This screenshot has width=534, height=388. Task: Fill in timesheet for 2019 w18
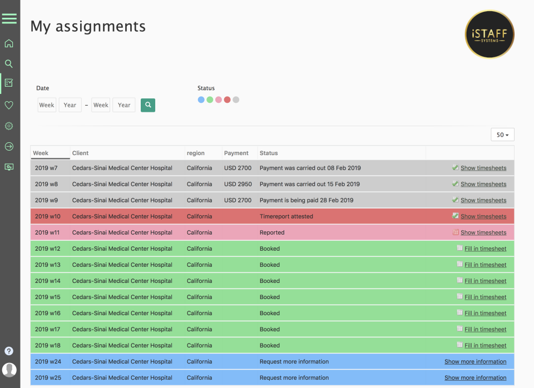coord(485,345)
